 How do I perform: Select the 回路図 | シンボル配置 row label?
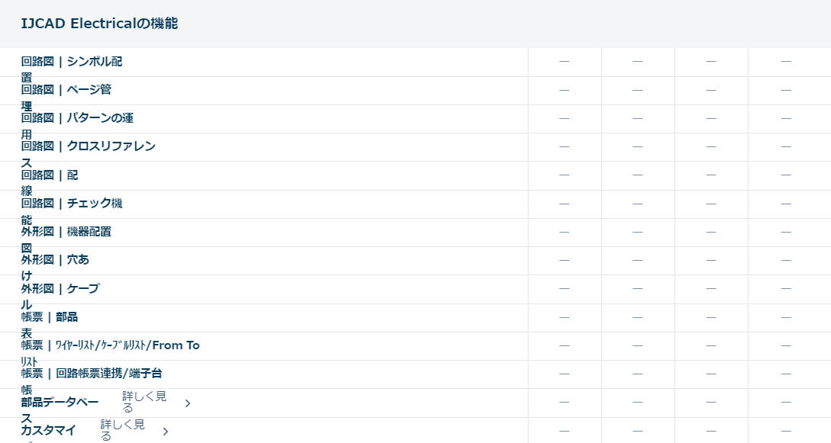(x=72, y=62)
